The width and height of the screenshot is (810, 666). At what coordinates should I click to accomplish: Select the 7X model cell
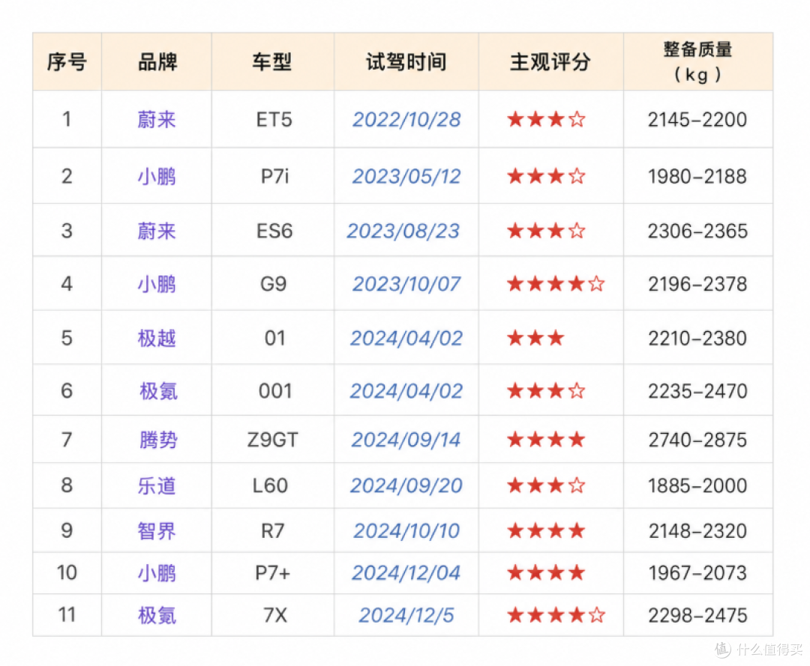[274, 616]
